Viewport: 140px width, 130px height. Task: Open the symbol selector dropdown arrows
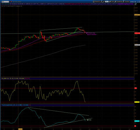coord(10,1)
